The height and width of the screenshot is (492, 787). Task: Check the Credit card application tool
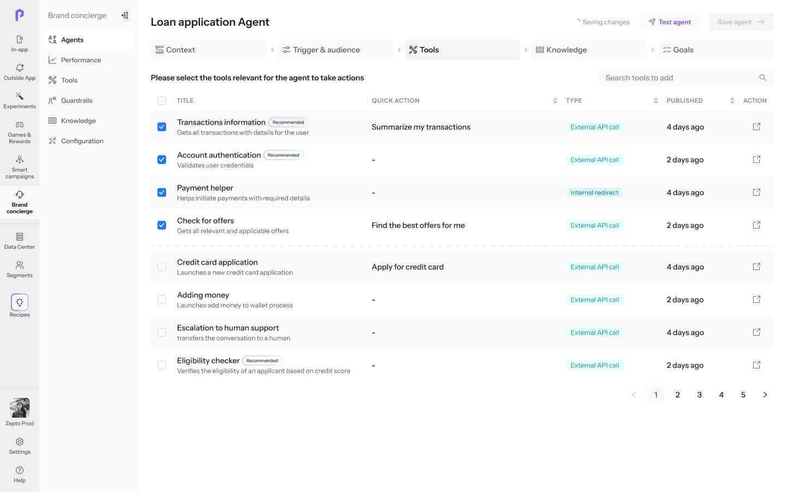(162, 267)
